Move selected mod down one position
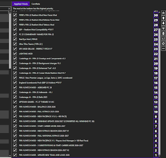This screenshot has width=166, height=158. point(164,23)
